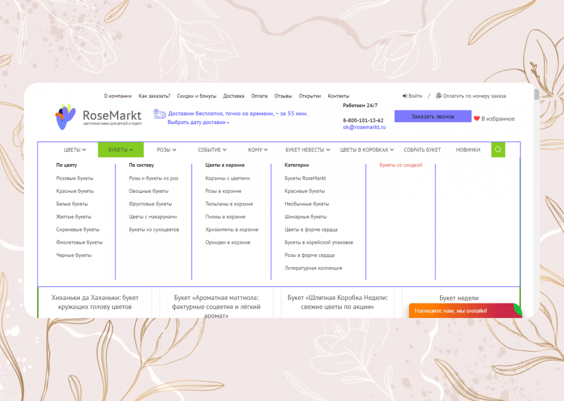The width and height of the screenshot is (564, 401).
Task: Select Розы в форме сердца
Action: tap(309, 255)
